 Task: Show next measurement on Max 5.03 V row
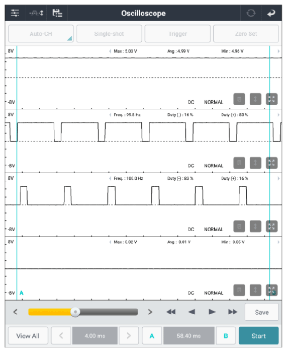(x=278, y=51)
